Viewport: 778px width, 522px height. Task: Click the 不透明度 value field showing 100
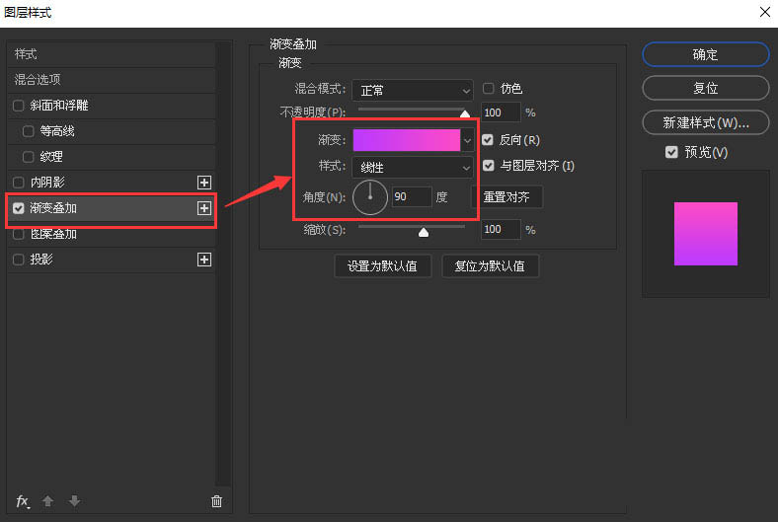pyautogui.click(x=501, y=112)
